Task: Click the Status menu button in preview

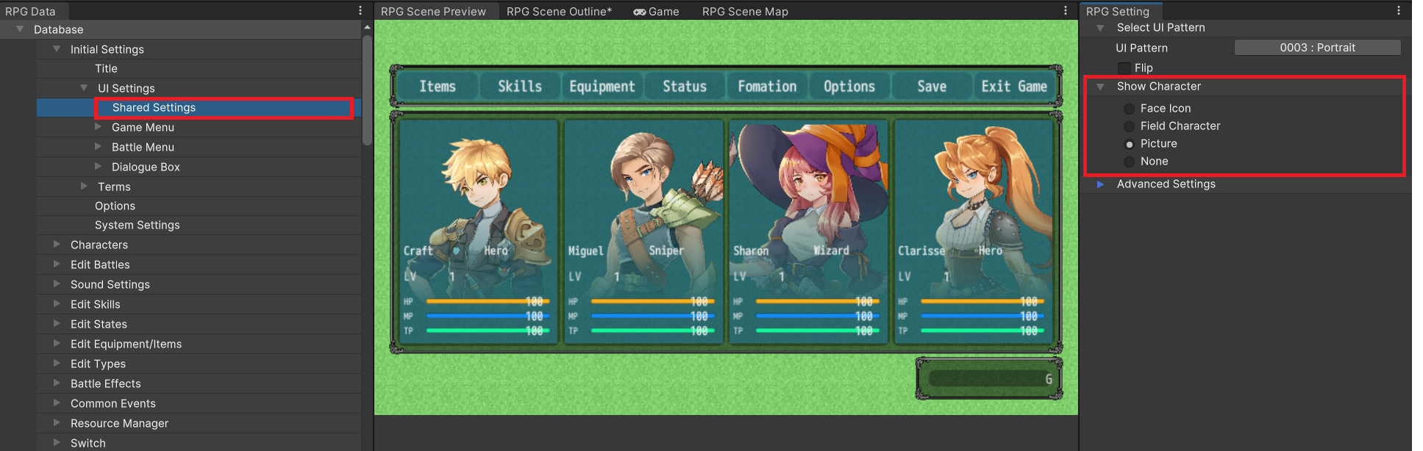Action: pos(685,87)
